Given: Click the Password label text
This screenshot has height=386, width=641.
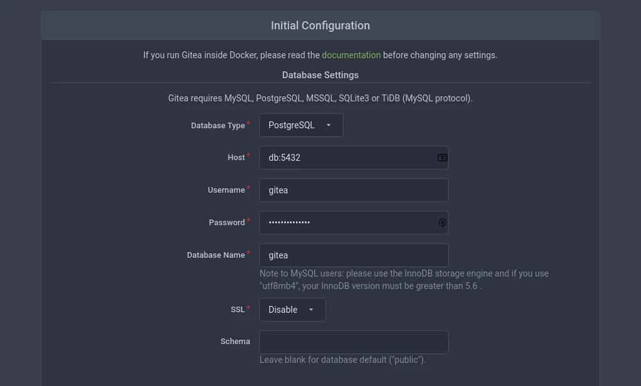Looking at the screenshot, I should (227, 223).
